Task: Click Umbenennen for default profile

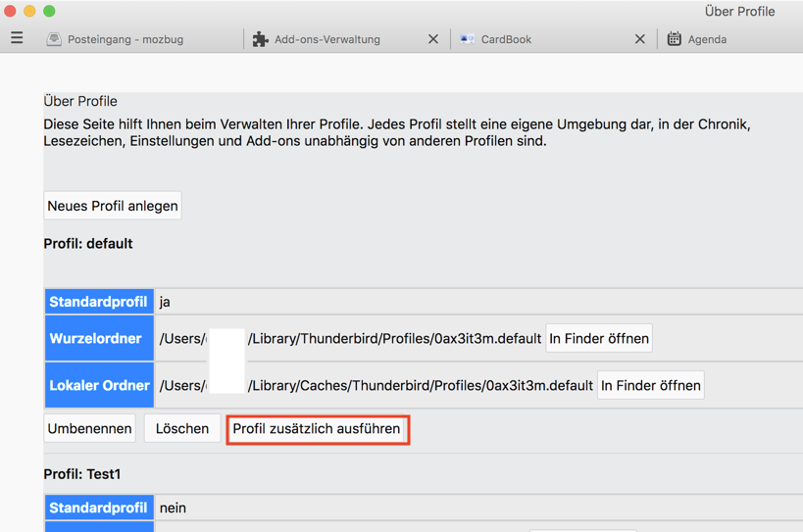Action: [89, 428]
